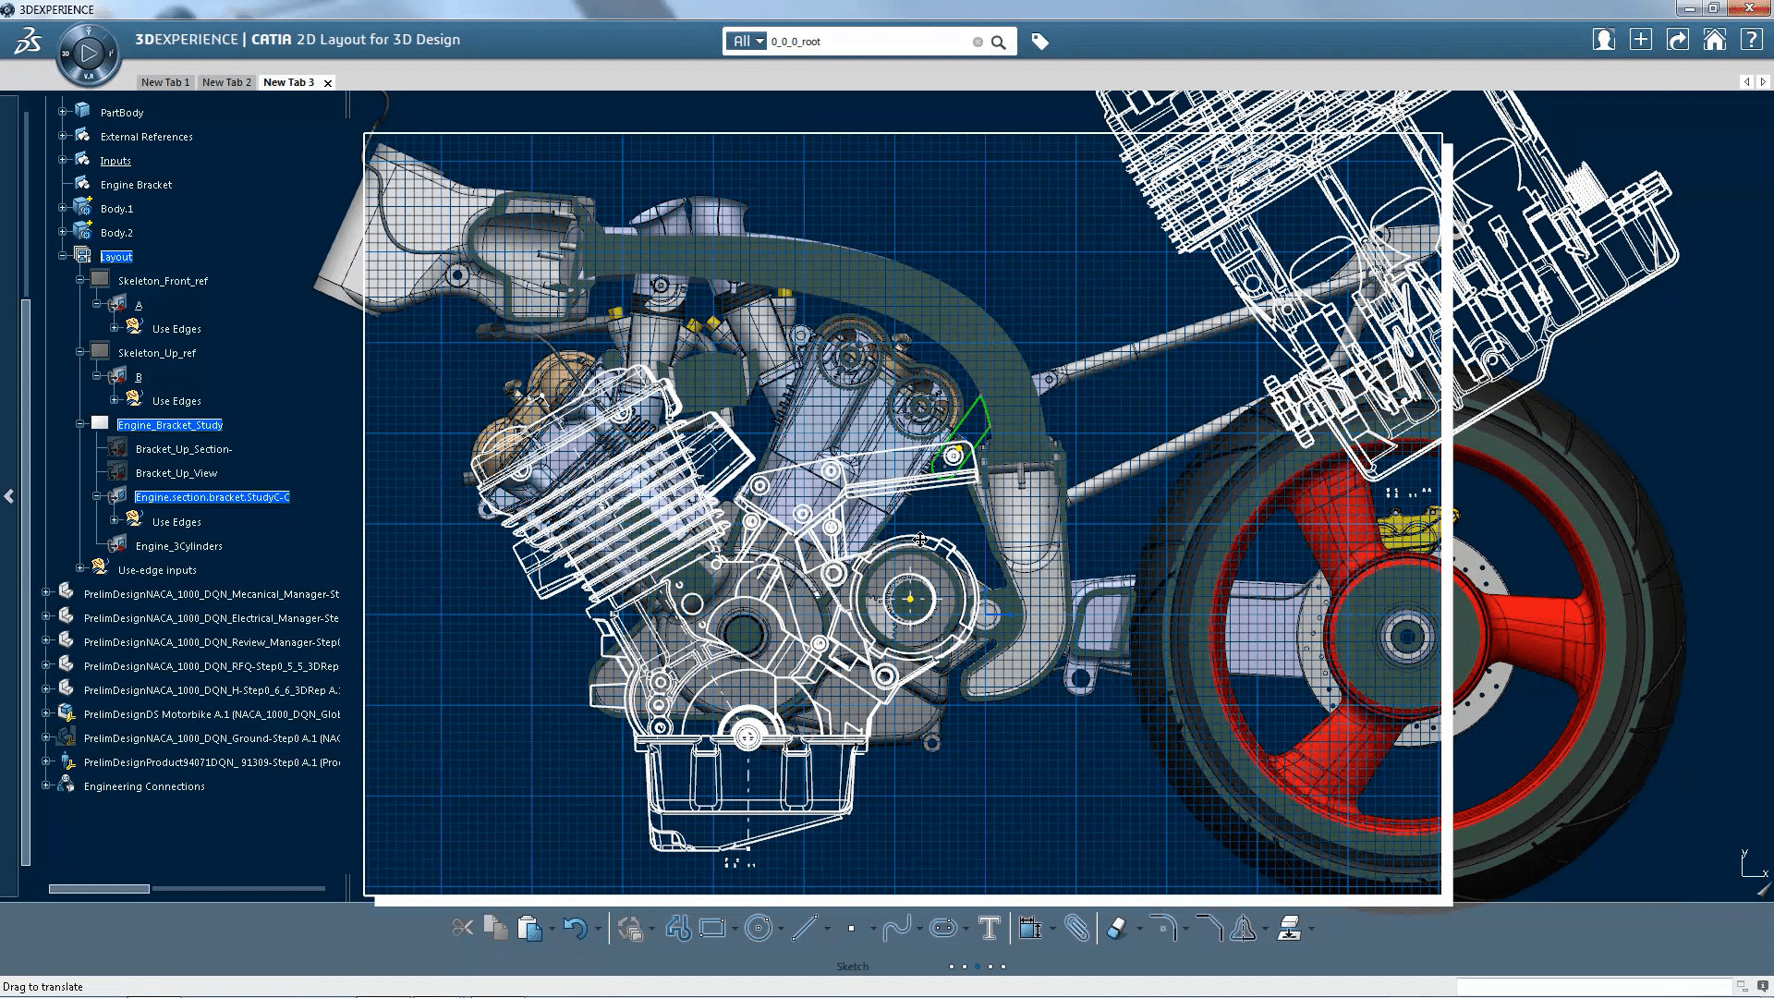
Task: Click the Undo tool in toolbar
Action: coord(574,929)
